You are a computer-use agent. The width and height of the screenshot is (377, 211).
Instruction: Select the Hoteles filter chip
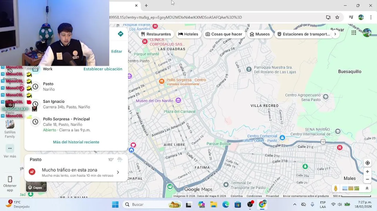(188, 34)
